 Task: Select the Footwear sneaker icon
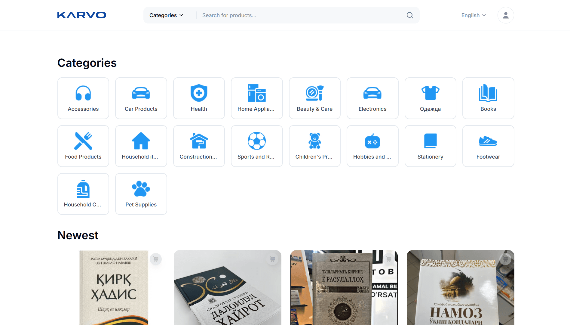point(488,141)
